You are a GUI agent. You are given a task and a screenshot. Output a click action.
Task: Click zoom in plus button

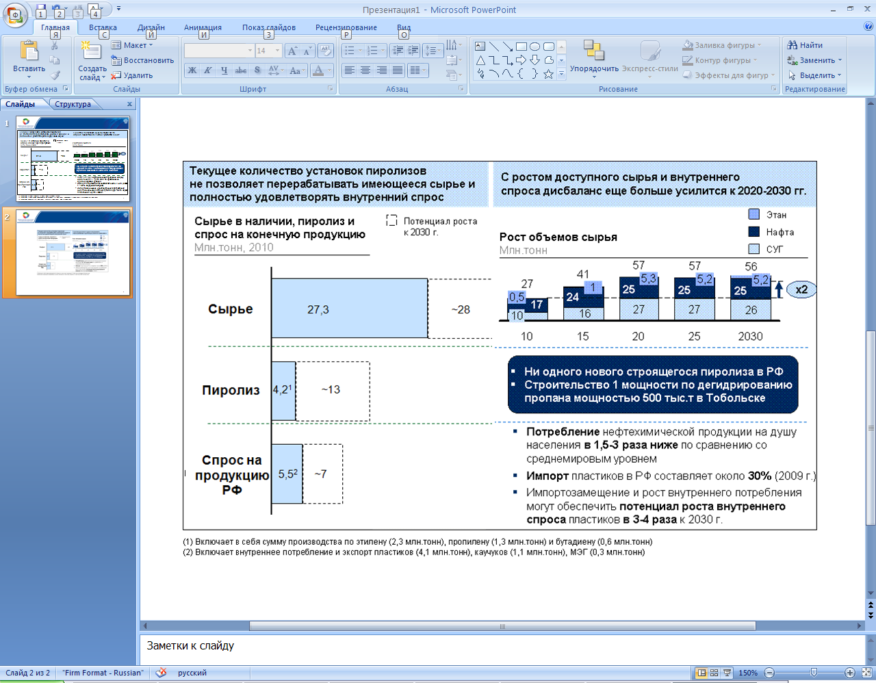click(x=850, y=673)
